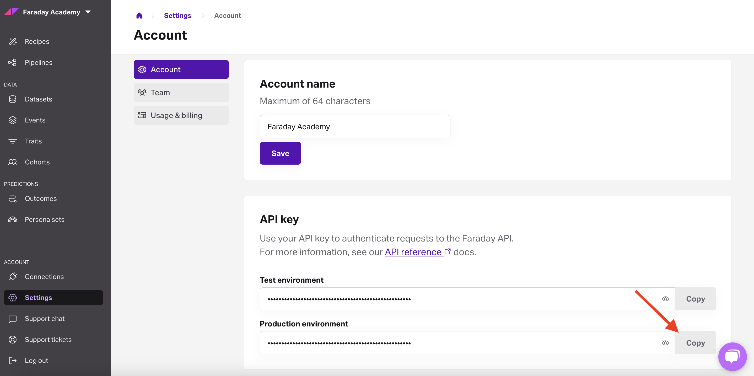Go to Datasets in sidebar
Viewport: 754px width, 376px height.
[38, 99]
